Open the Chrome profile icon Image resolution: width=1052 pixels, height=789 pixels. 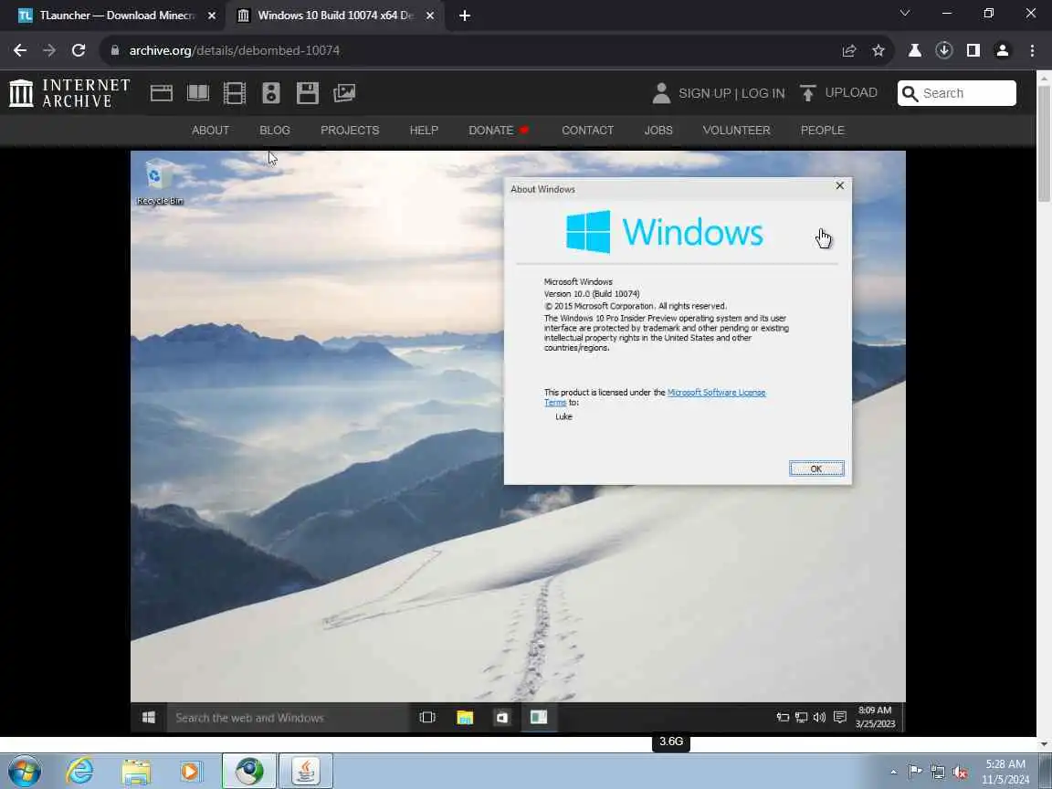point(1003,50)
